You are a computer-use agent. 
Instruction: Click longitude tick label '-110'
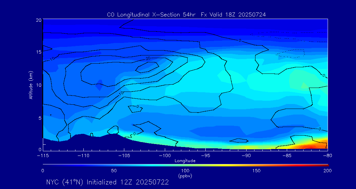pos(83,156)
